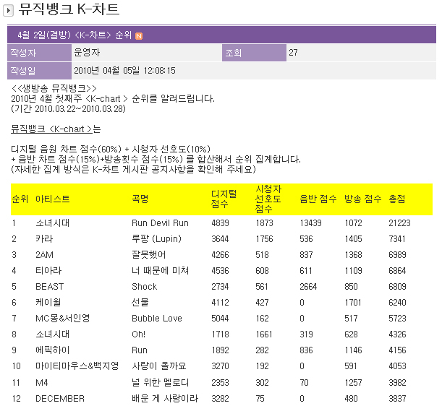
Task: Select artist BEAST
Action: point(50,287)
